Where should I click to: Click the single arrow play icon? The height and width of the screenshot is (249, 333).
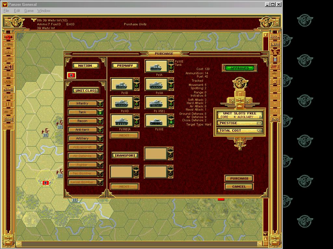pyautogui.click(x=275, y=104)
